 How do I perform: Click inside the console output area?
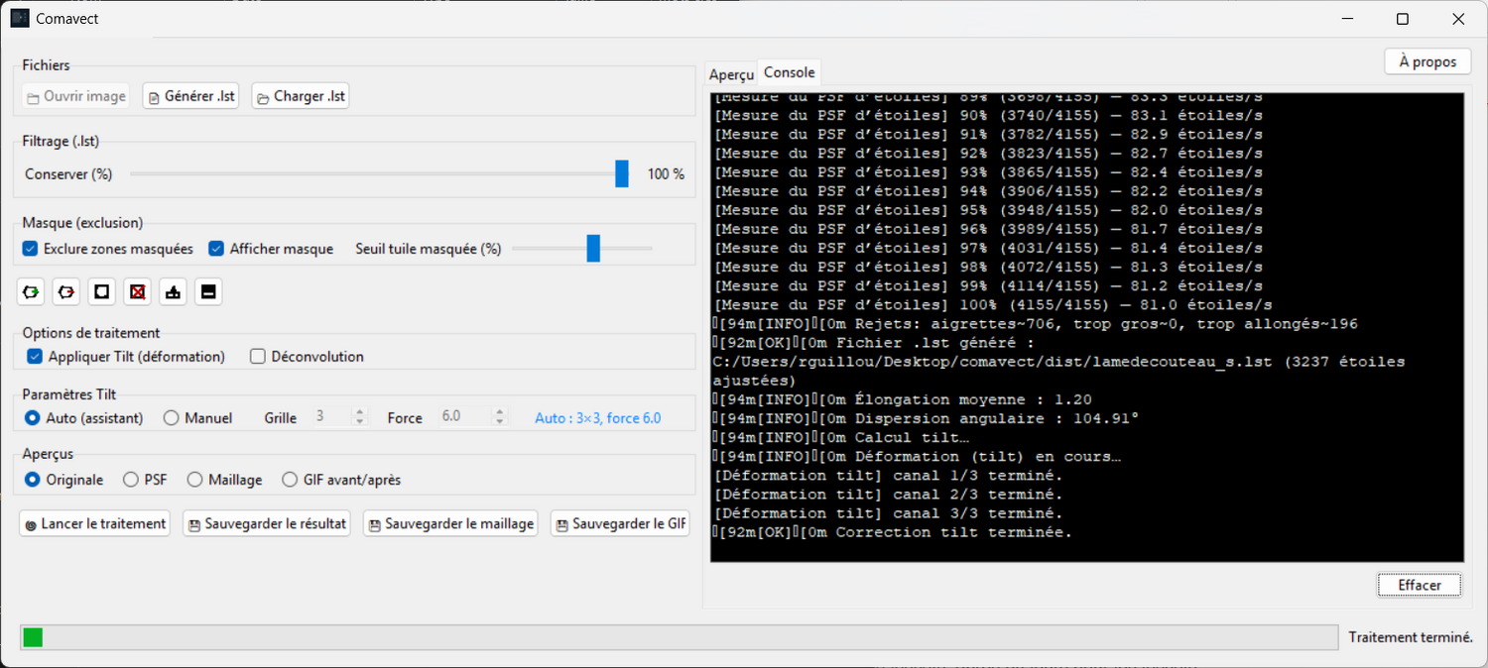click(1087, 327)
